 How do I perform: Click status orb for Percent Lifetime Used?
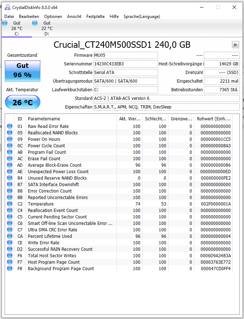coord(10,236)
